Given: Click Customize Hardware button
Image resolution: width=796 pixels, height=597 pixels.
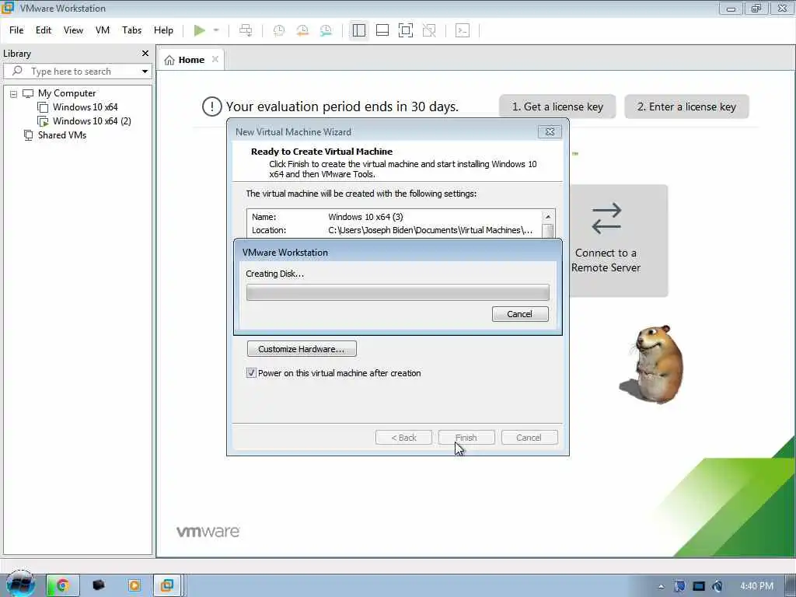Looking at the screenshot, I should [302, 349].
